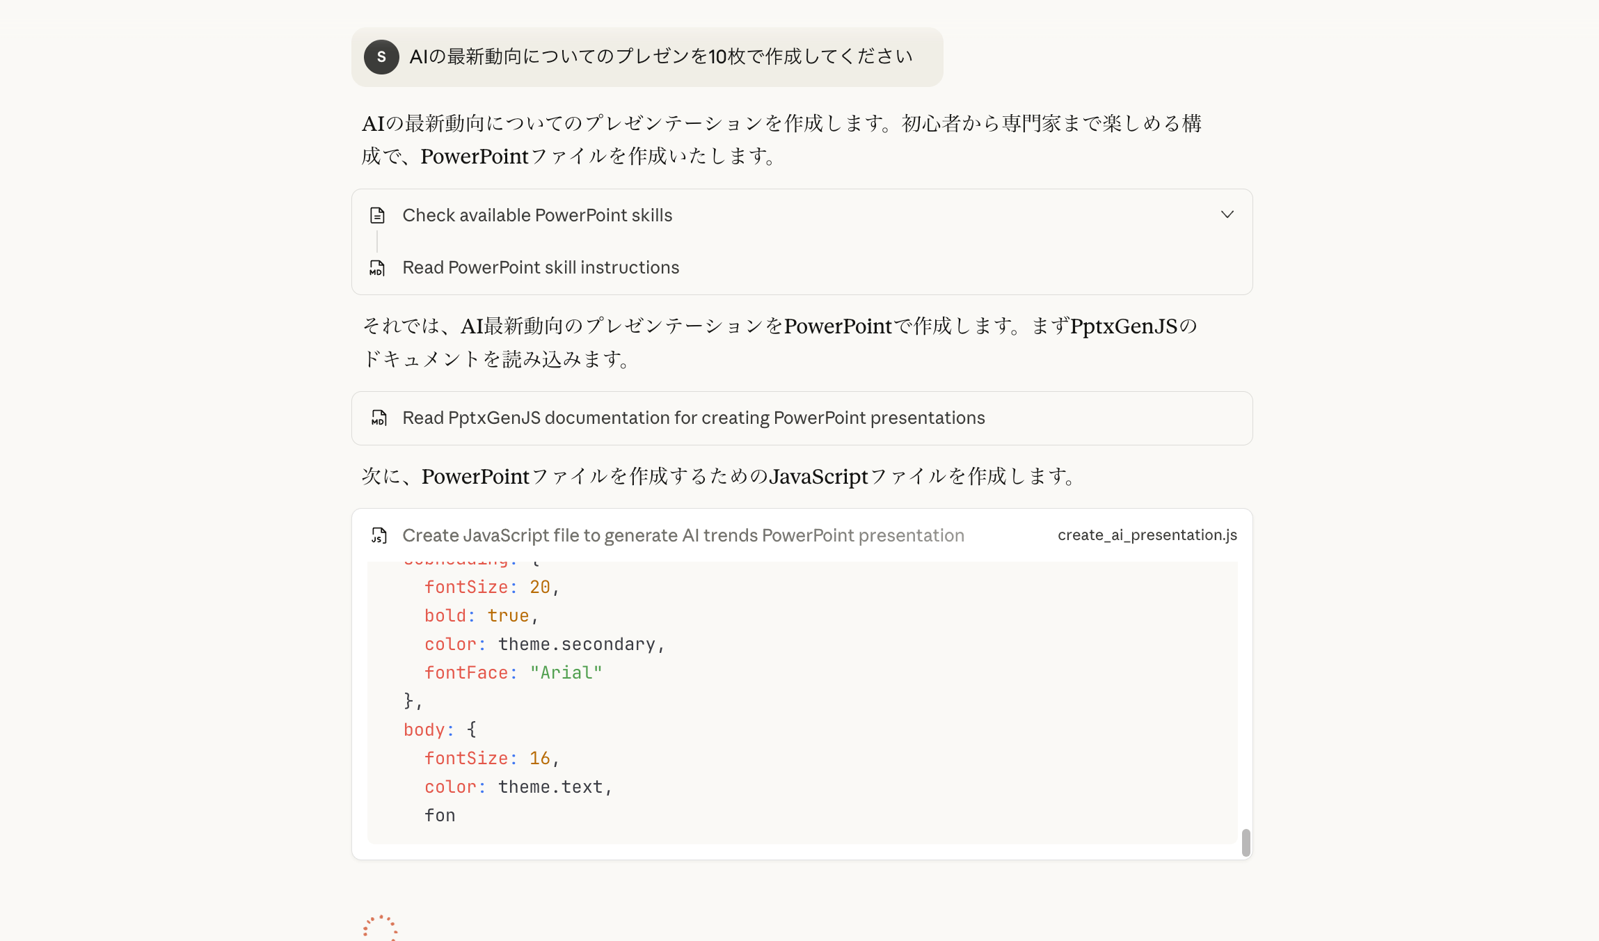Click the Create JavaScript file to generate title
This screenshot has height=941, width=1599.
(x=683, y=535)
